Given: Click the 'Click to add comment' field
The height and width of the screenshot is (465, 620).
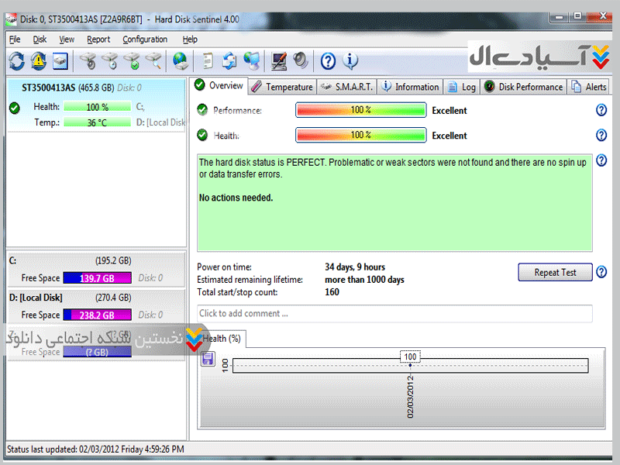Looking at the screenshot, I should coord(394,314).
